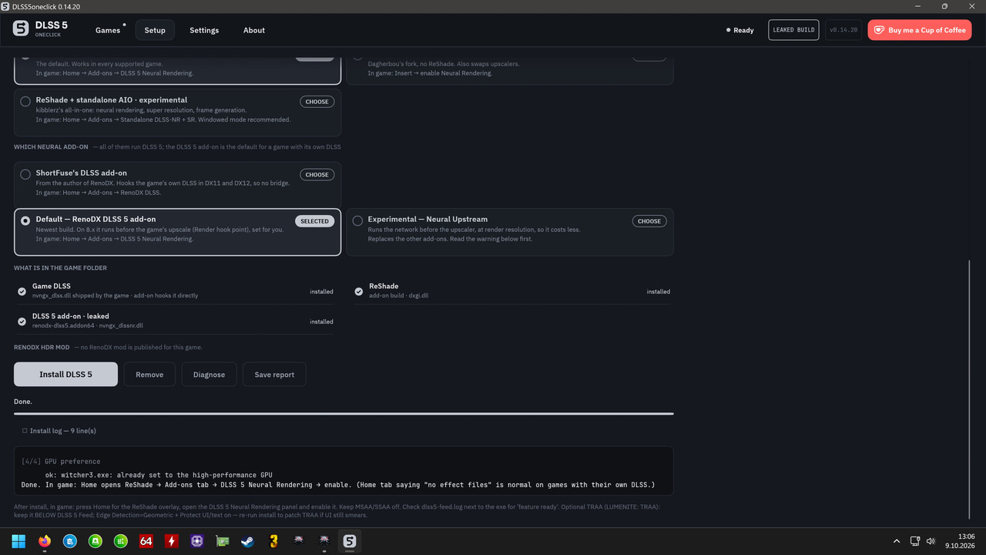Image resolution: width=986 pixels, height=555 pixels.
Task: Click the Remove button
Action: (x=149, y=374)
